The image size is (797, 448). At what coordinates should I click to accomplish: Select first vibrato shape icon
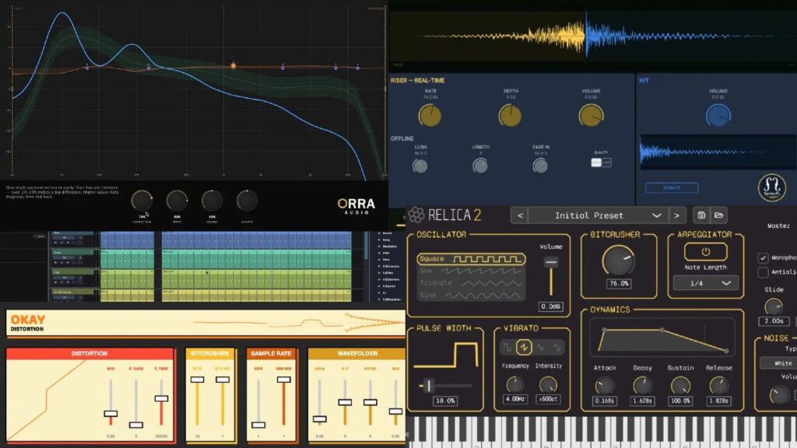[x=507, y=348]
